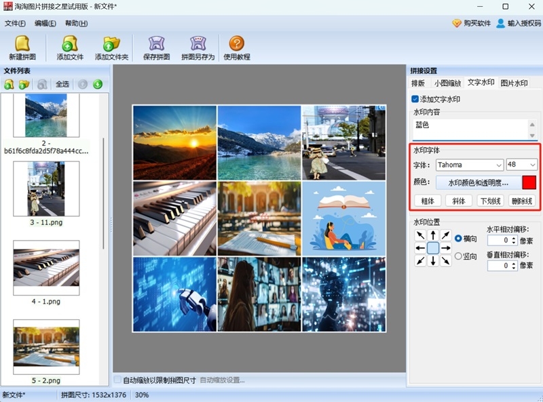This screenshot has height=402, width=543.
Task: Open the 文件(F) menu
Action: (15, 23)
